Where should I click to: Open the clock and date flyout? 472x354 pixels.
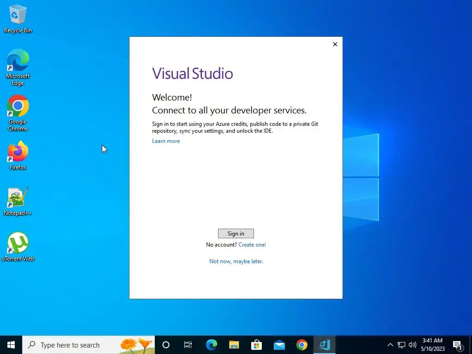point(432,345)
